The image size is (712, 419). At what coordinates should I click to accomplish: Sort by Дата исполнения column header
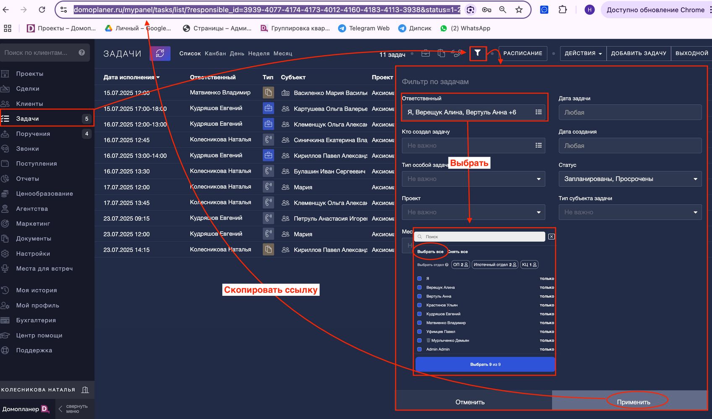pyautogui.click(x=131, y=77)
